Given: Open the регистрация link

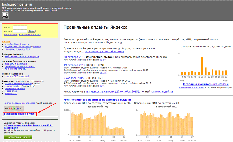Looking at the screenshot, I should (x=11, y=34).
